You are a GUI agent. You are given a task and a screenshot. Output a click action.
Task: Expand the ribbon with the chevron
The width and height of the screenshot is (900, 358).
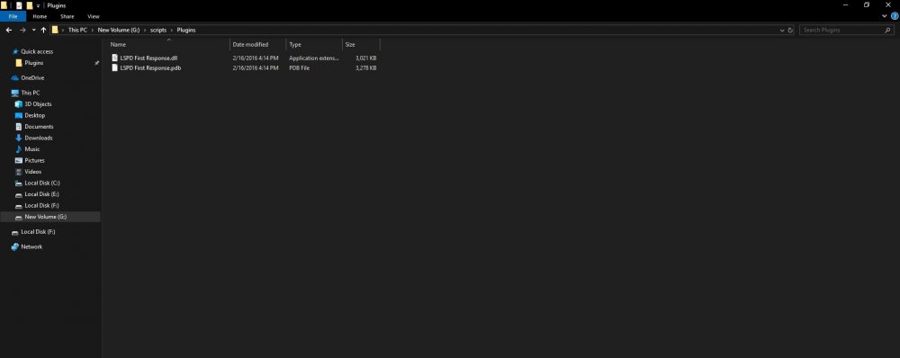pos(885,16)
